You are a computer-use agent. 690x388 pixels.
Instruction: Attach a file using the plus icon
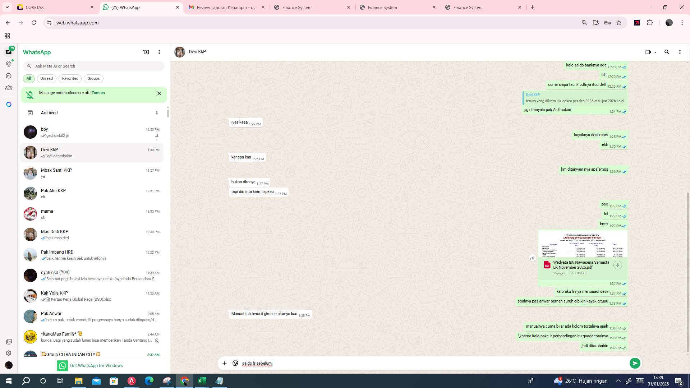click(x=225, y=363)
